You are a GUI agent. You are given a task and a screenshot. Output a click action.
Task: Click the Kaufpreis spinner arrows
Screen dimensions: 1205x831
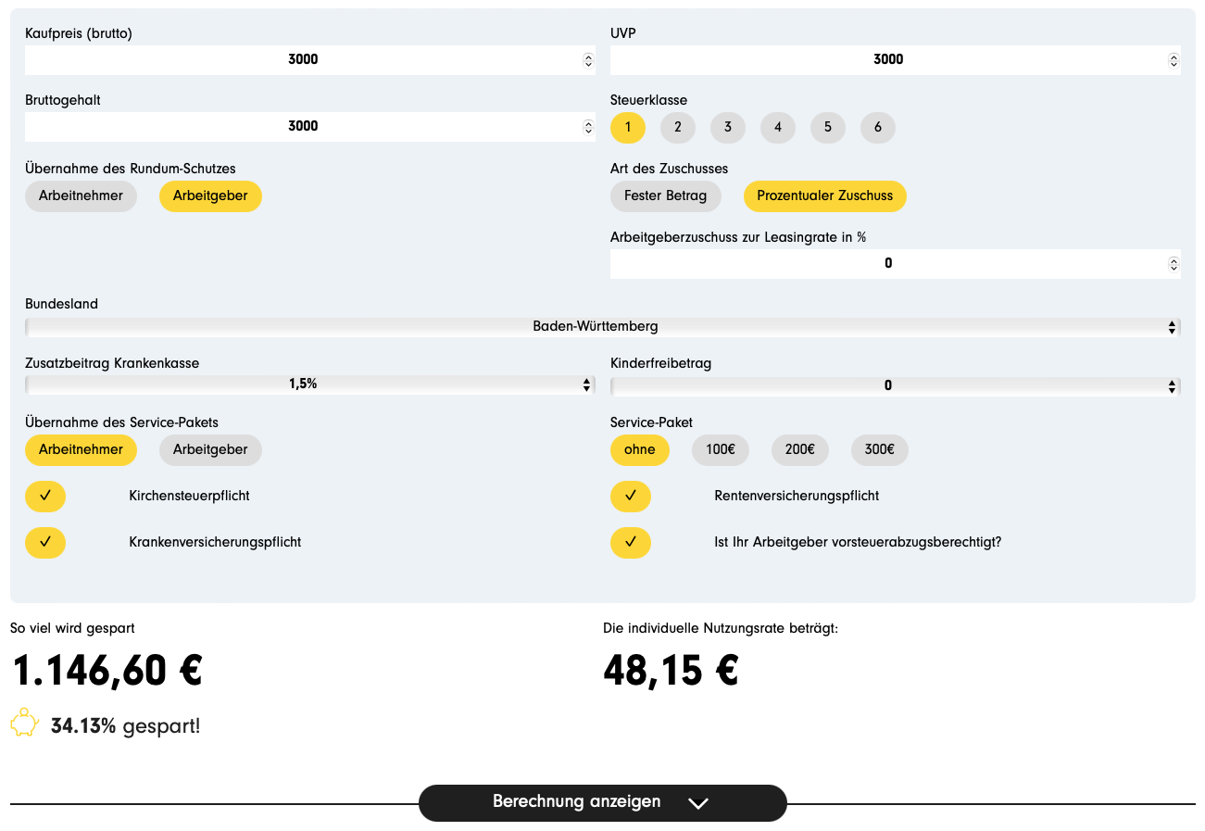tap(588, 60)
